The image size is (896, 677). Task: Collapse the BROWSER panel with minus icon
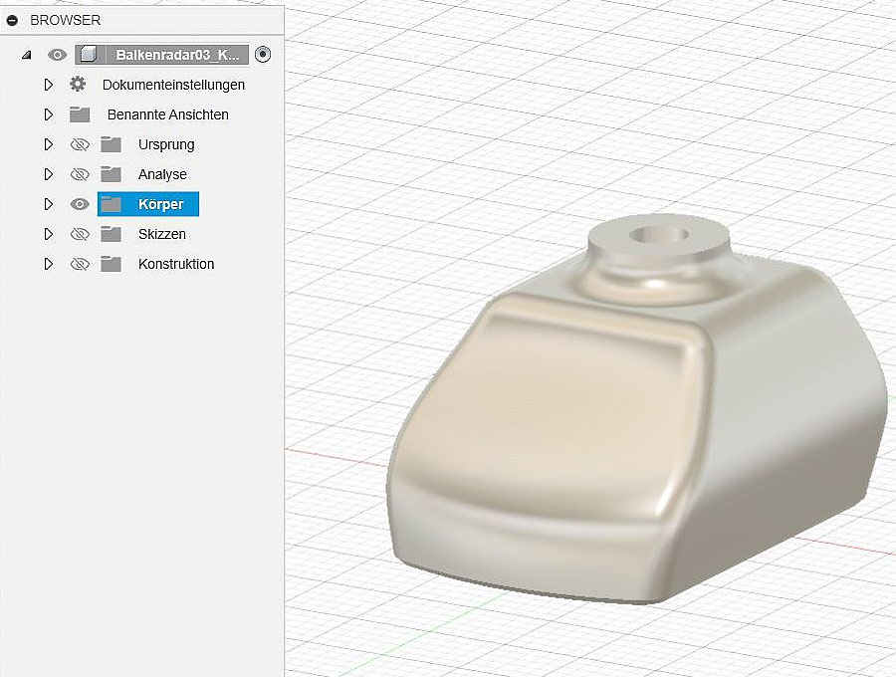[x=12, y=21]
